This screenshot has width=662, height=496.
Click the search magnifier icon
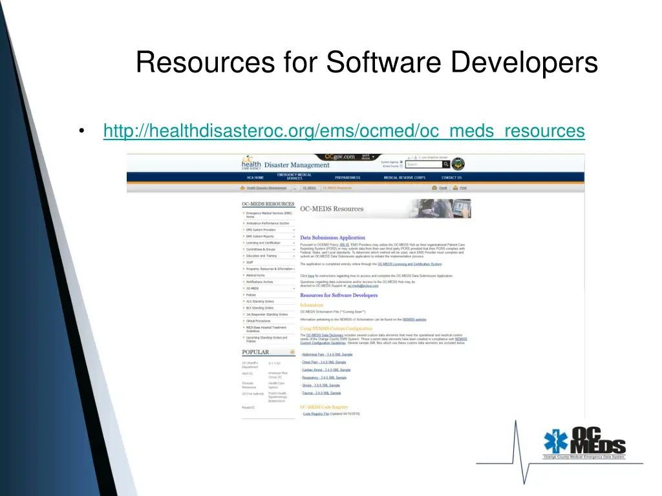[x=446, y=165]
